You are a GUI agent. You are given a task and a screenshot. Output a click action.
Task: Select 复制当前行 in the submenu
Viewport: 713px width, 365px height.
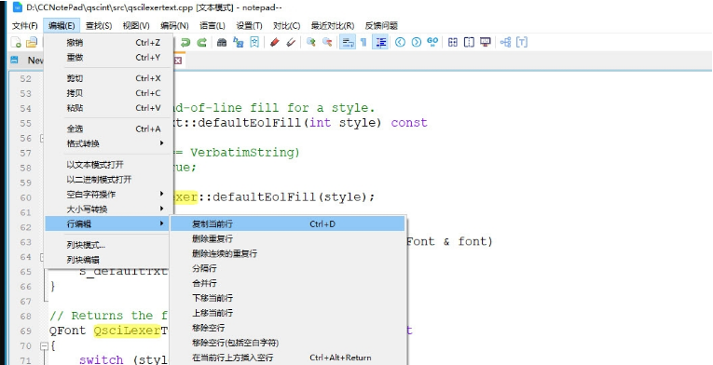tap(287, 223)
